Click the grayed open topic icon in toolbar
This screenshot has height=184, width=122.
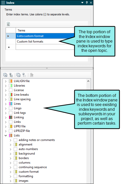pos(32,75)
